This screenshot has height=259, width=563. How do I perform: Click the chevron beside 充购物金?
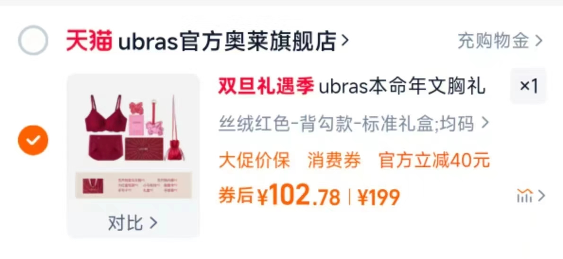click(x=538, y=41)
